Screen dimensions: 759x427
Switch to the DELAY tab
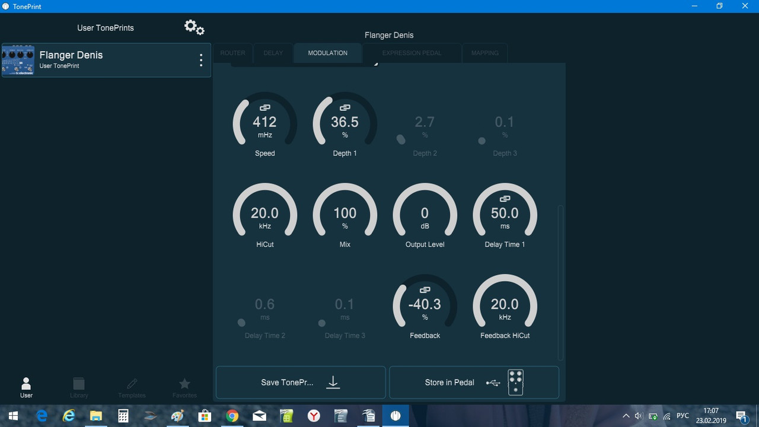click(x=273, y=53)
